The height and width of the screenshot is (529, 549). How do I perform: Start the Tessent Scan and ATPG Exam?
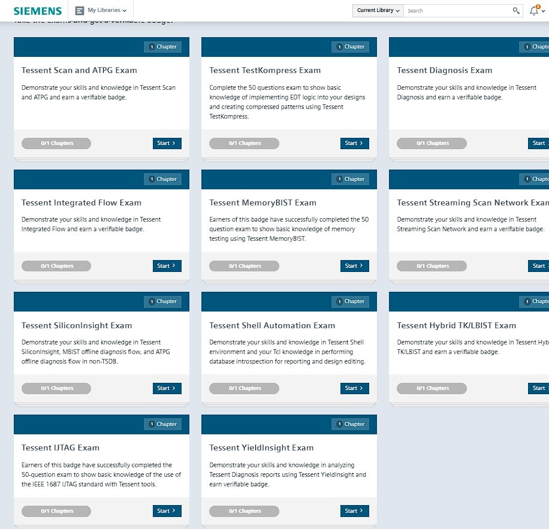(167, 143)
